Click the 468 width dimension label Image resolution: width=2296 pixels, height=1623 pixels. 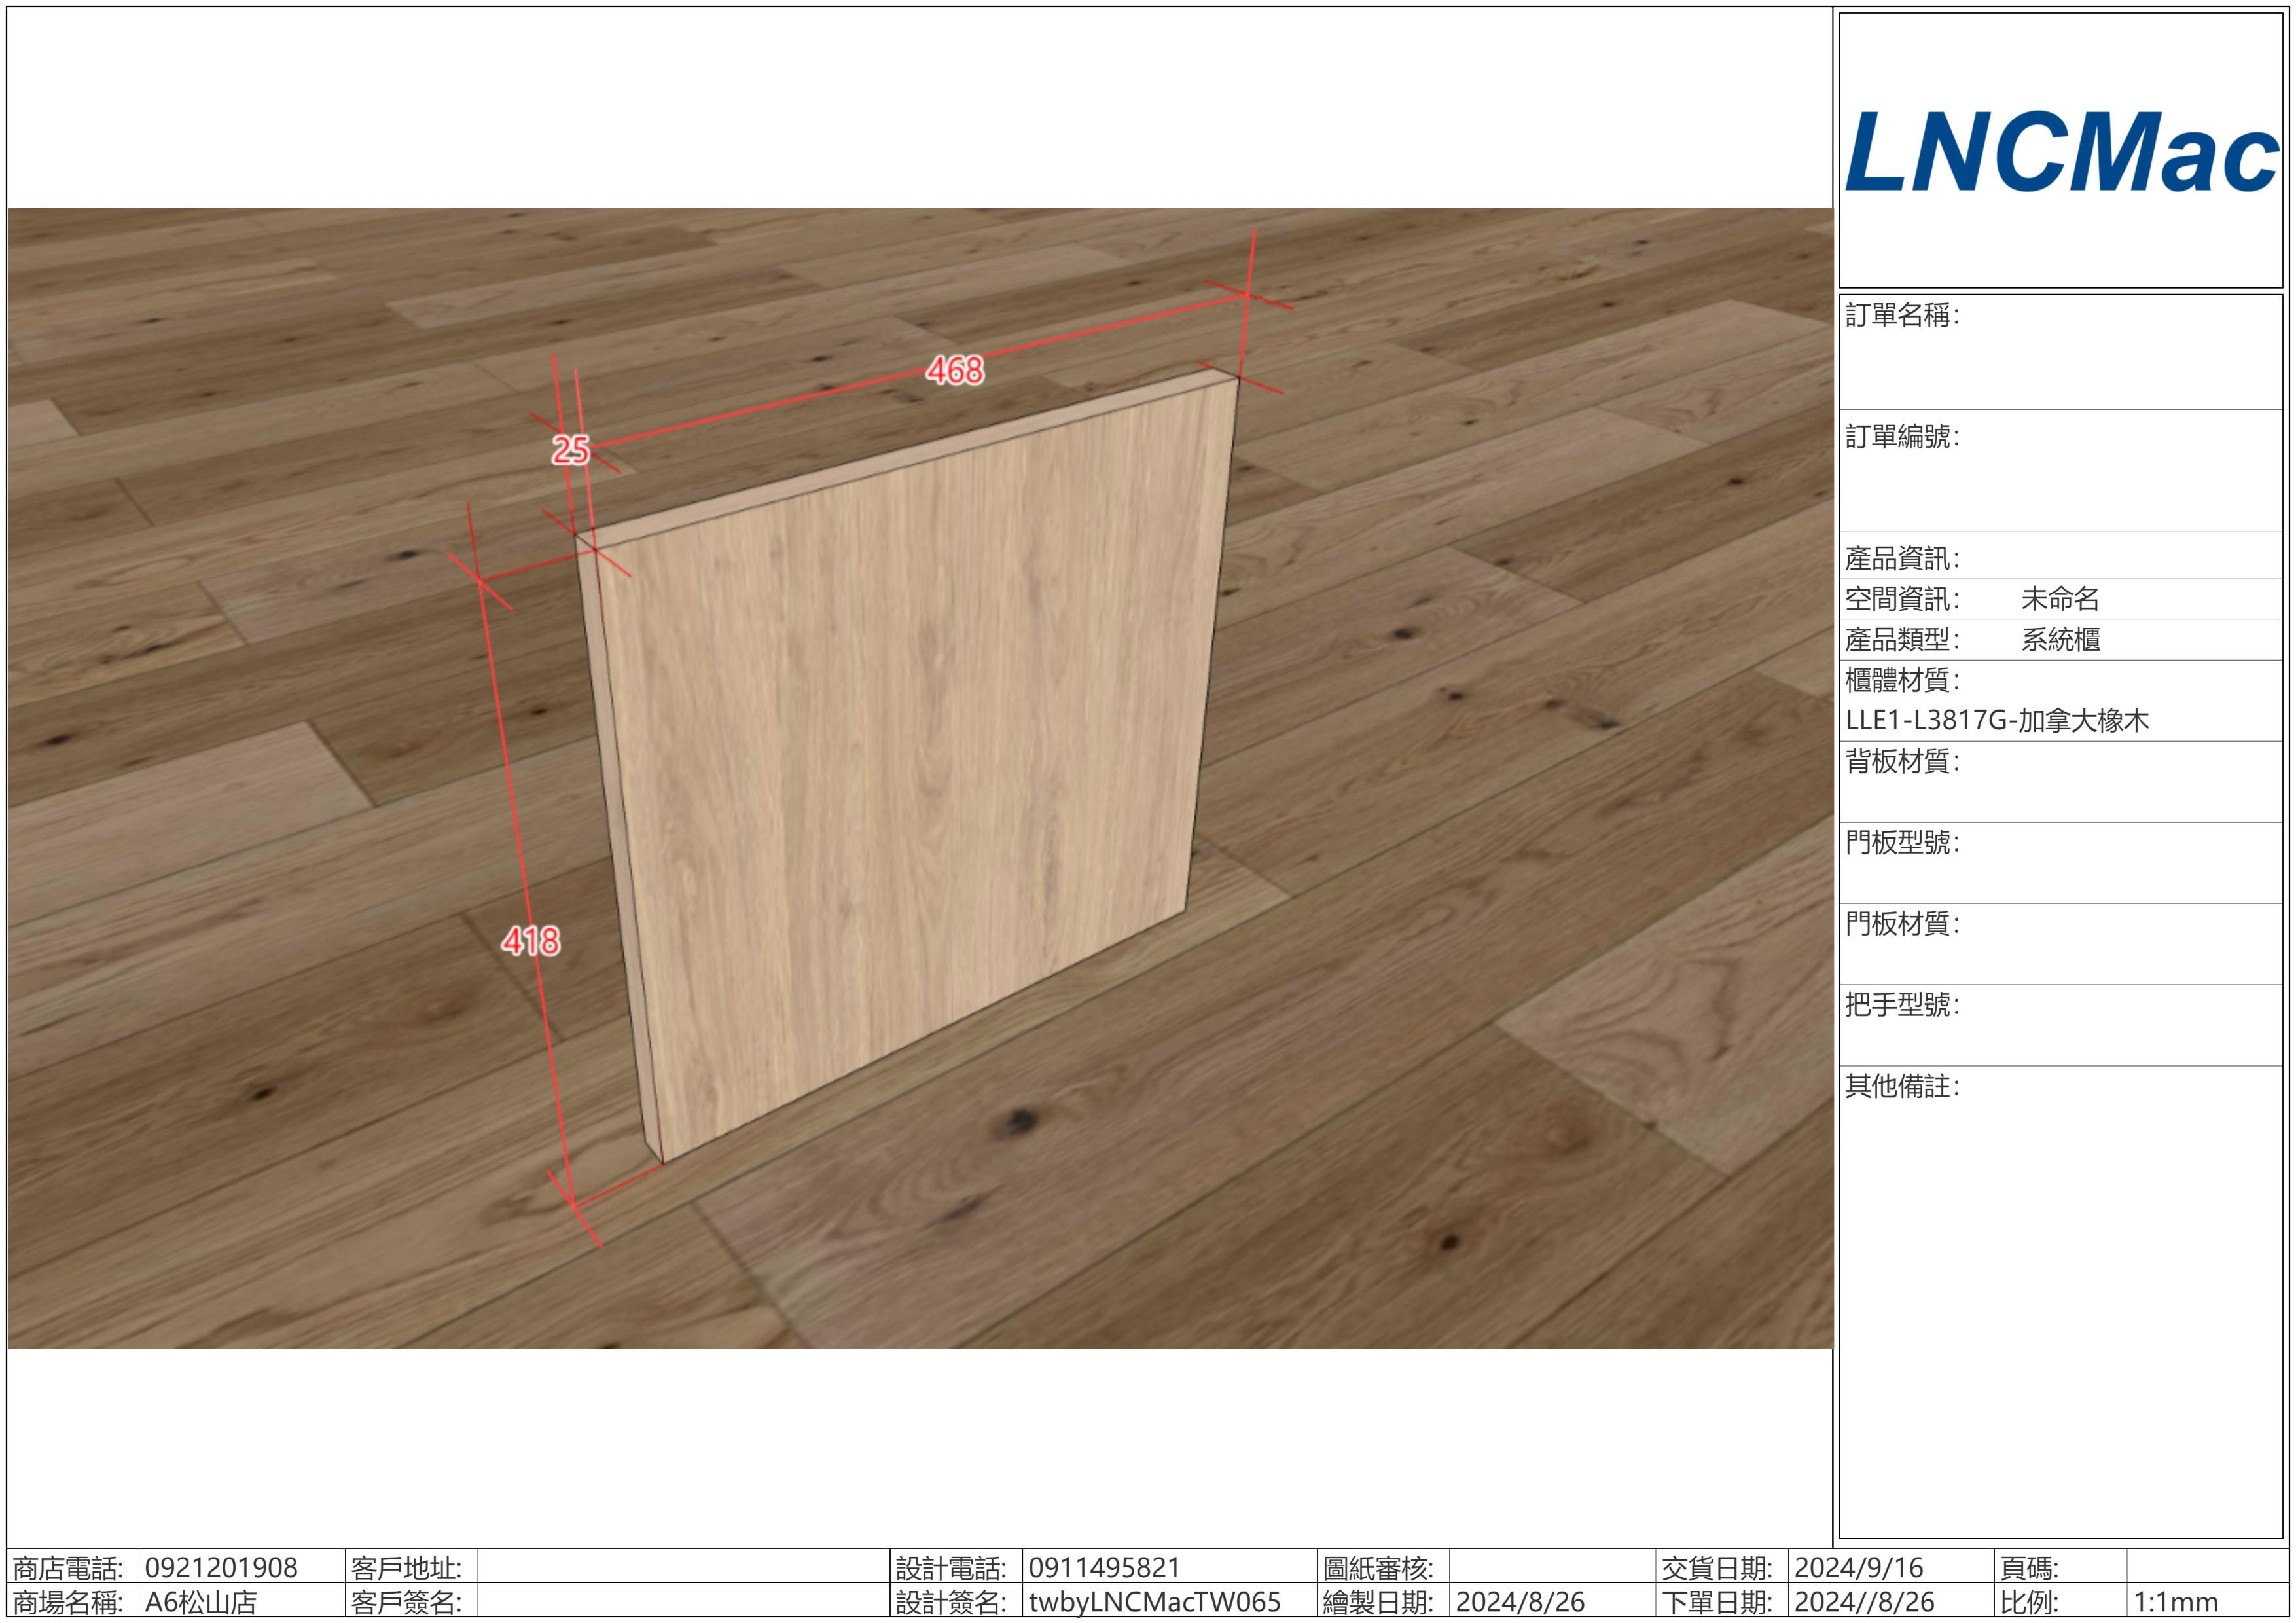954,371
